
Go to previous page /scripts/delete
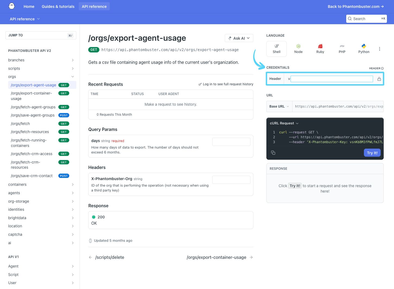point(106,257)
